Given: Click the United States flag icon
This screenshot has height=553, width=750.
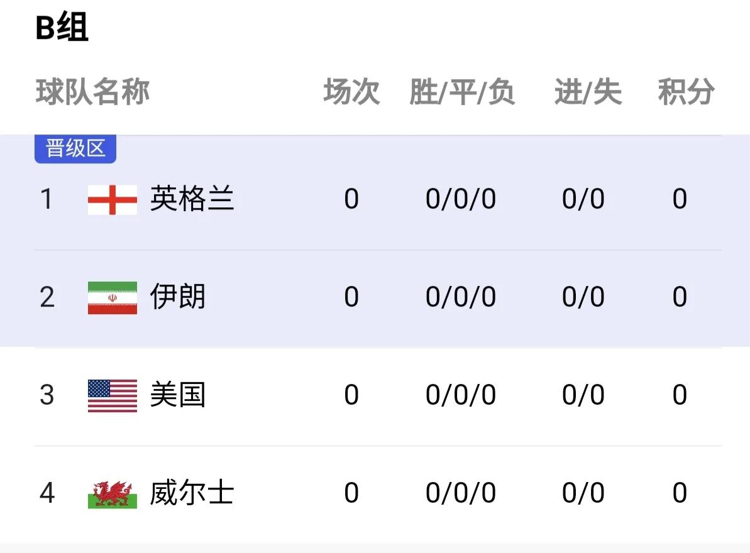Looking at the screenshot, I should coord(112,395).
